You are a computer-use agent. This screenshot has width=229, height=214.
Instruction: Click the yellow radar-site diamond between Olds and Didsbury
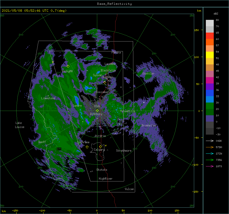pos(97,111)
